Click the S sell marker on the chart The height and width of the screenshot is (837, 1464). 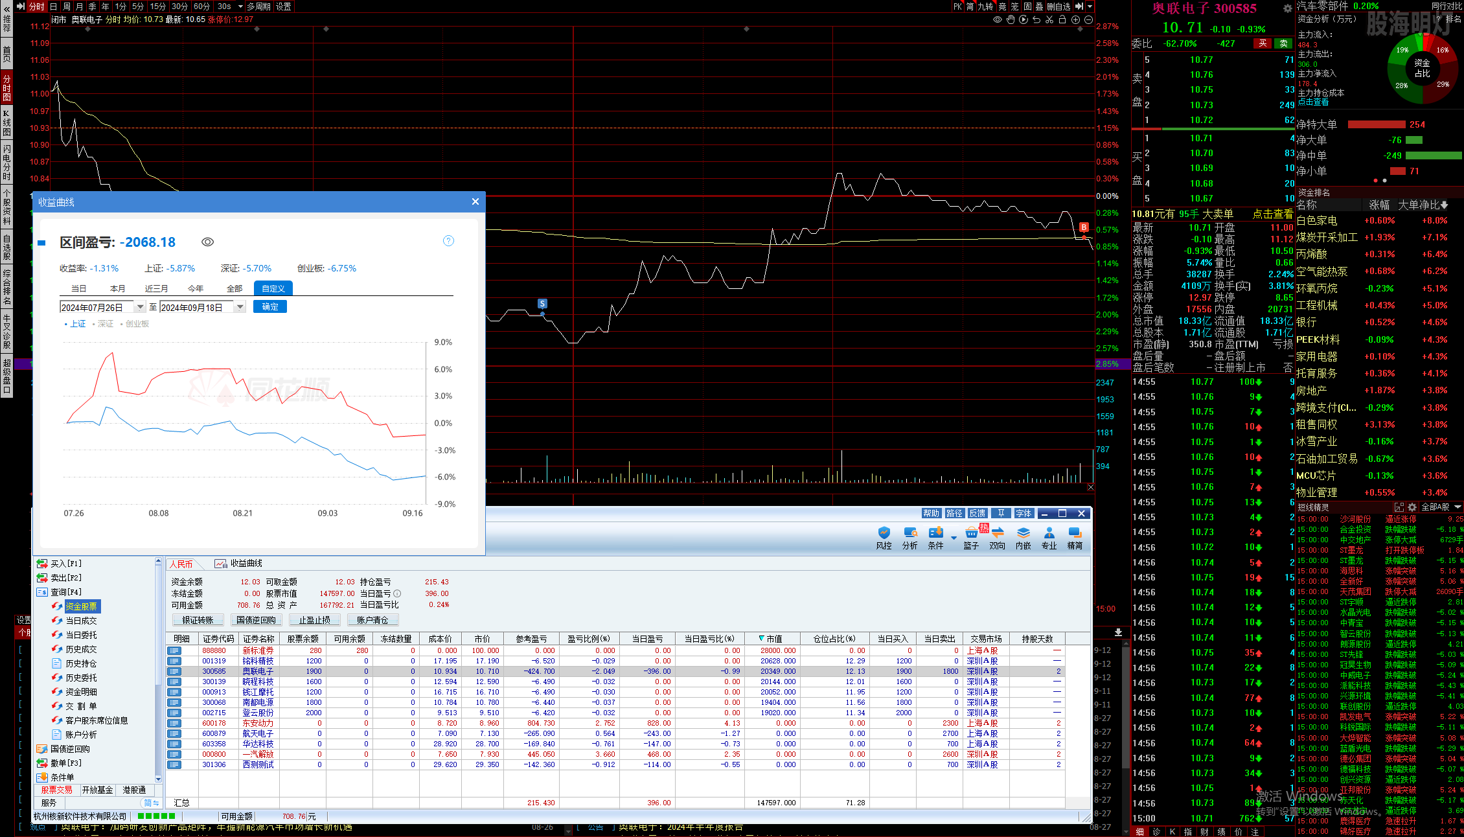[x=542, y=304]
